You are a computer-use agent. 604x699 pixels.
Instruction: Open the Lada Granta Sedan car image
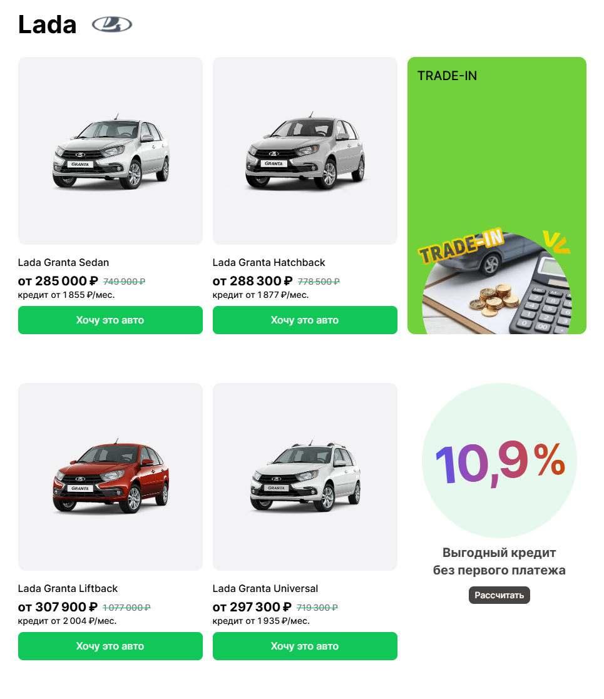[110, 151]
